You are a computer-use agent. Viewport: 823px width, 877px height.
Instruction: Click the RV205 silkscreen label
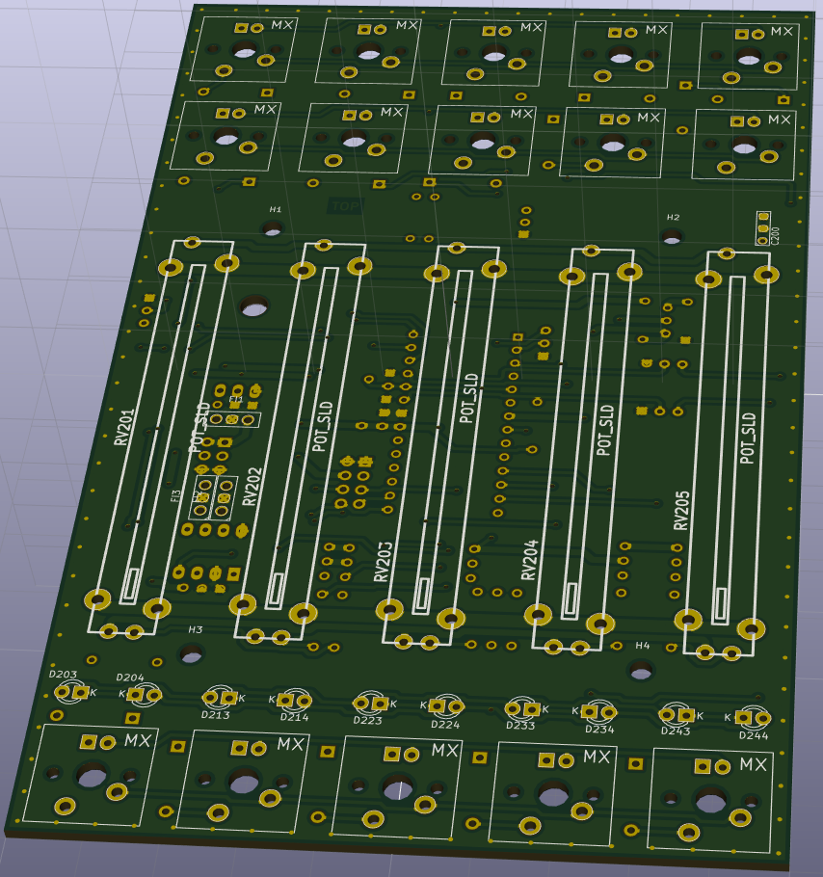pyautogui.click(x=681, y=511)
